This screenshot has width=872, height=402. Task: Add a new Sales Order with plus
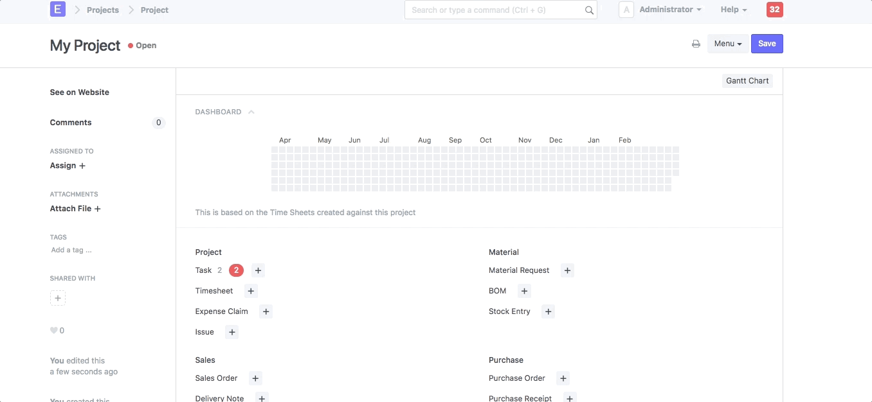pos(255,378)
